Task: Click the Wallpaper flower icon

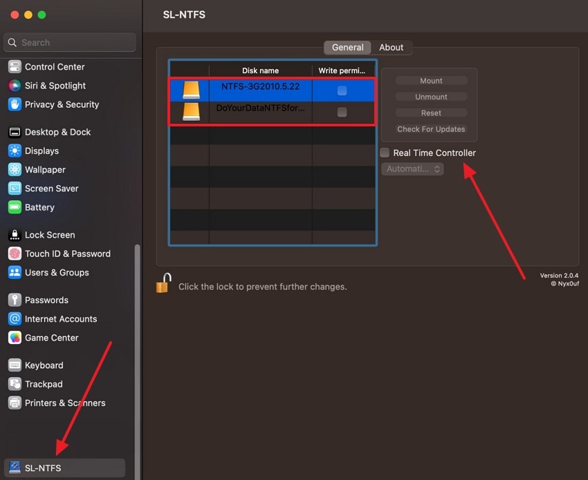Action: [15, 170]
